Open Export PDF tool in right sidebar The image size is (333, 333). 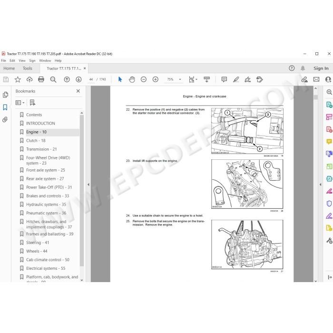coord(329,105)
